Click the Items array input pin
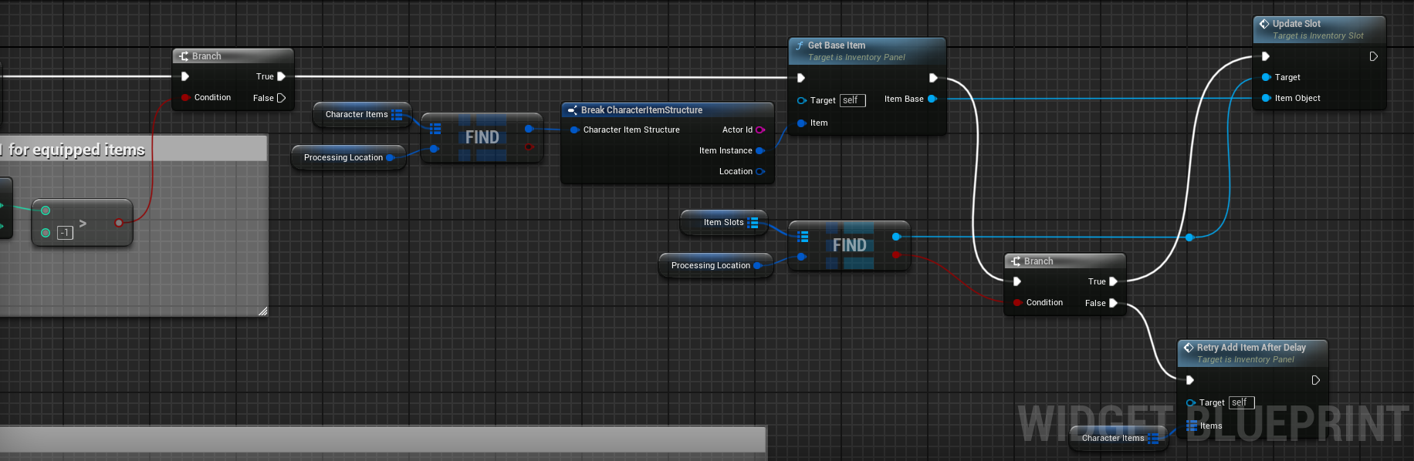 point(1192,426)
